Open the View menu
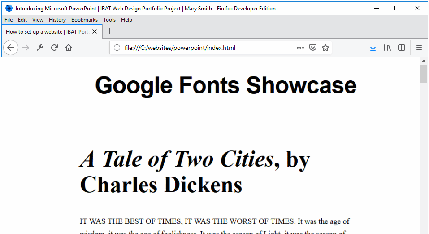This screenshot has width=429, height=234. 38,20
